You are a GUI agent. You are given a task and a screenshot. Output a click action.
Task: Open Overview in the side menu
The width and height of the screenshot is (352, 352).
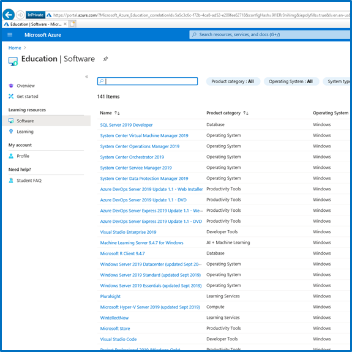26,86
